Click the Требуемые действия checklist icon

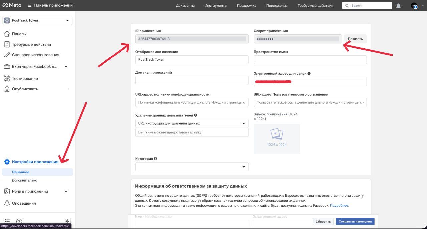[7, 44]
